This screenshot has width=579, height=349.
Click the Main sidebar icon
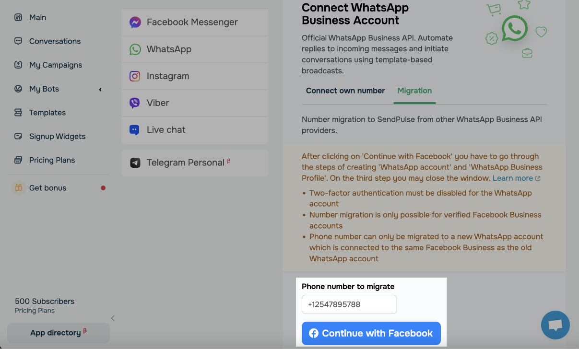pos(18,17)
